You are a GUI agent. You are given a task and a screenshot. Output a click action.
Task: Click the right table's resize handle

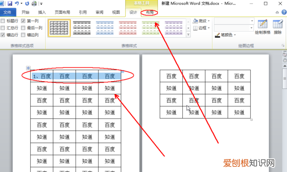click(x=252, y=120)
